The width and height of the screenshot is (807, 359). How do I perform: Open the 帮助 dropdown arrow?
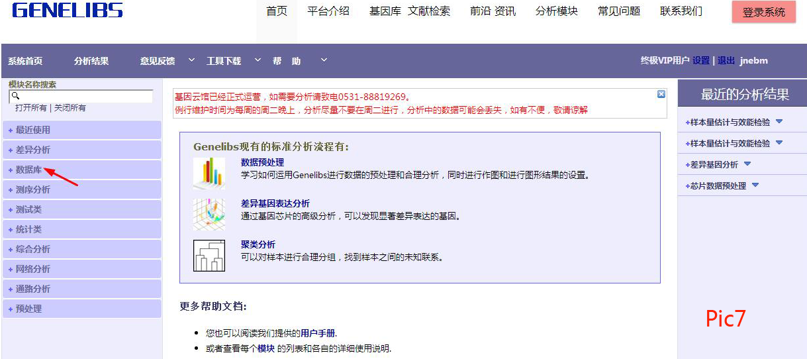click(324, 60)
